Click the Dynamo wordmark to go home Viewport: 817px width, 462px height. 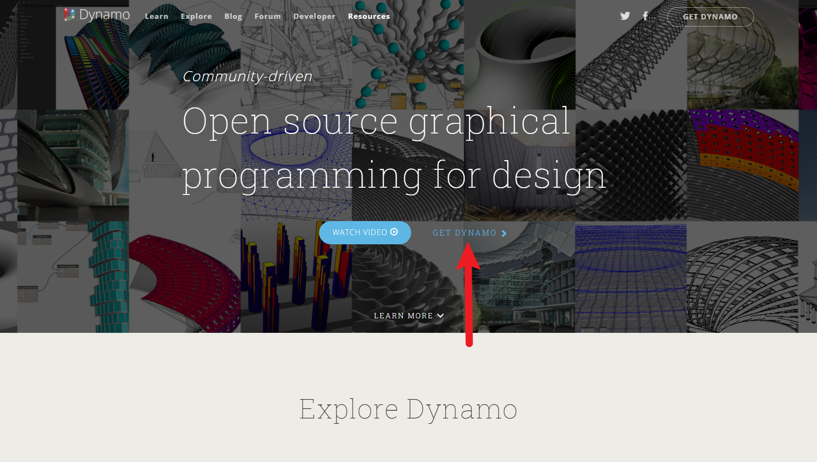click(x=105, y=15)
